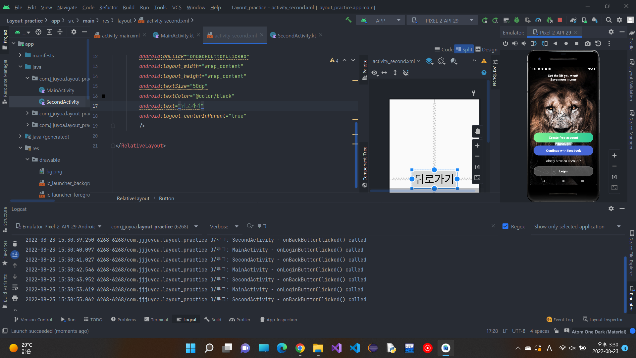Zoom in the design preview with plus
This screenshot has width=636, height=358.
(x=477, y=146)
